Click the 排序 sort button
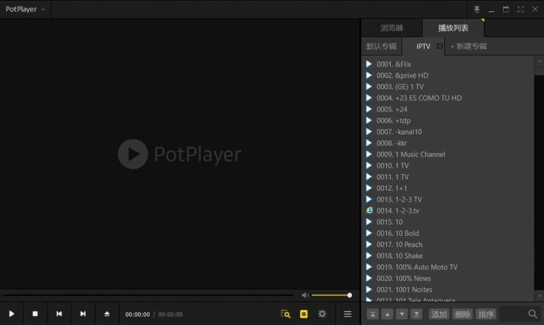This screenshot has height=325, width=544. tap(486, 314)
